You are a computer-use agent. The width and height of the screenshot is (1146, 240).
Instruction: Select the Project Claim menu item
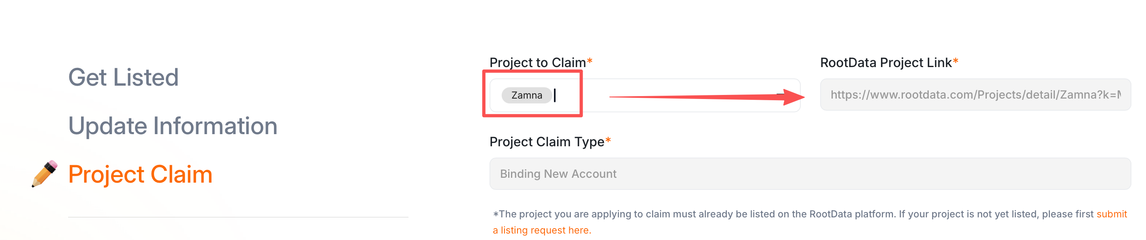coord(140,174)
